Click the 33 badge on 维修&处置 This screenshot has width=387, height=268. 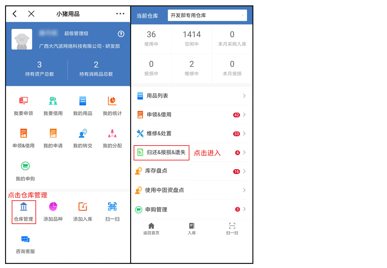click(237, 134)
